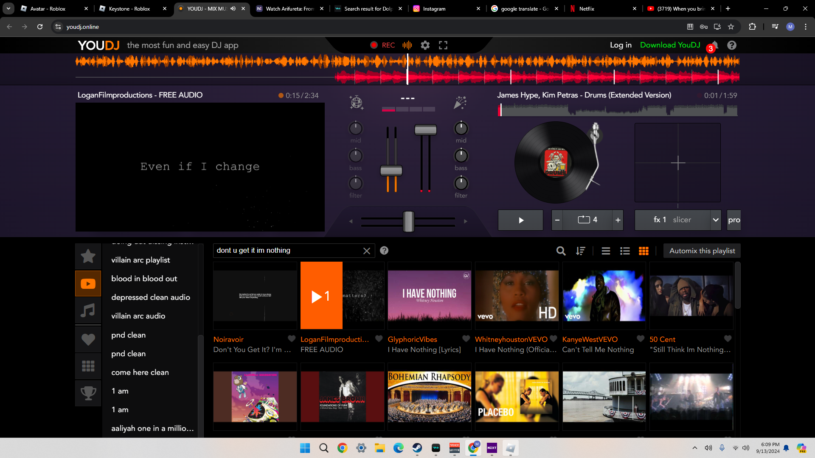Click the right deck volume fader
815x458 pixels.
point(425,130)
